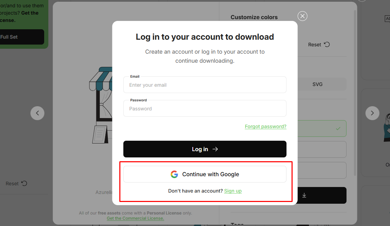The width and height of the screenshot is (390, 226).
Task: Open the Get the Commercial License link
Action: pos(135,218)
